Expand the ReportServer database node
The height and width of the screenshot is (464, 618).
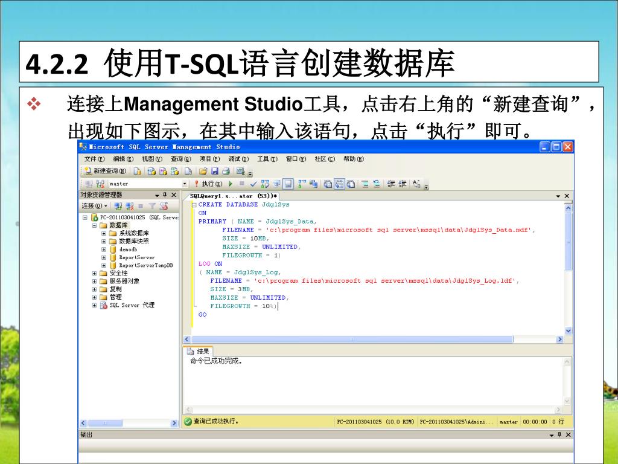[x=104, y=257]
